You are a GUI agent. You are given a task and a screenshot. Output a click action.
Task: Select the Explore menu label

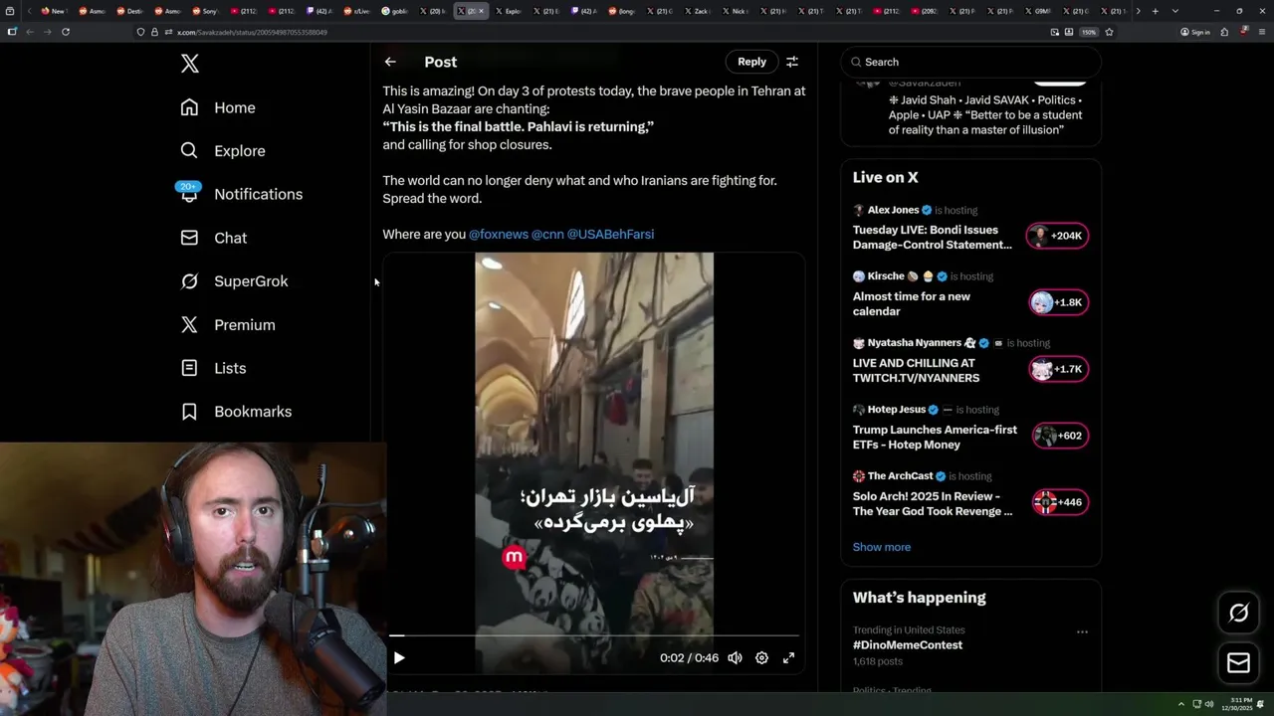(240, 151)
